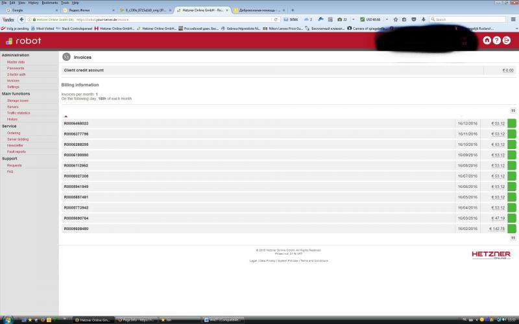Open 2-factor auth settings link
Viewport: 519px width, 324px height.
pos(16,75)
